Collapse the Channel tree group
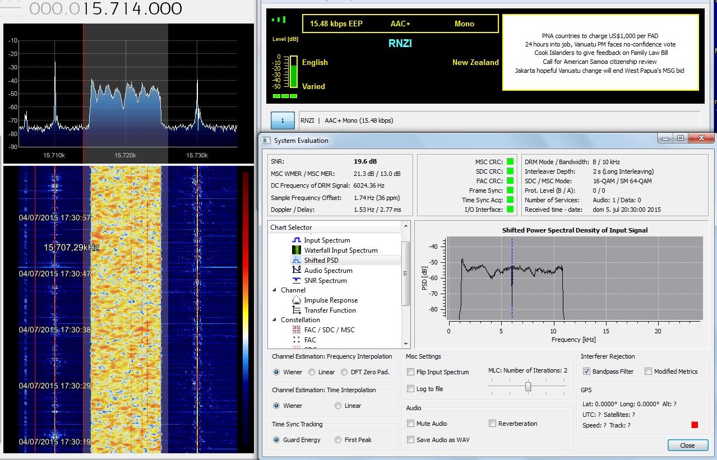Screen dimensions: 717x460 (x=275, y=290)
